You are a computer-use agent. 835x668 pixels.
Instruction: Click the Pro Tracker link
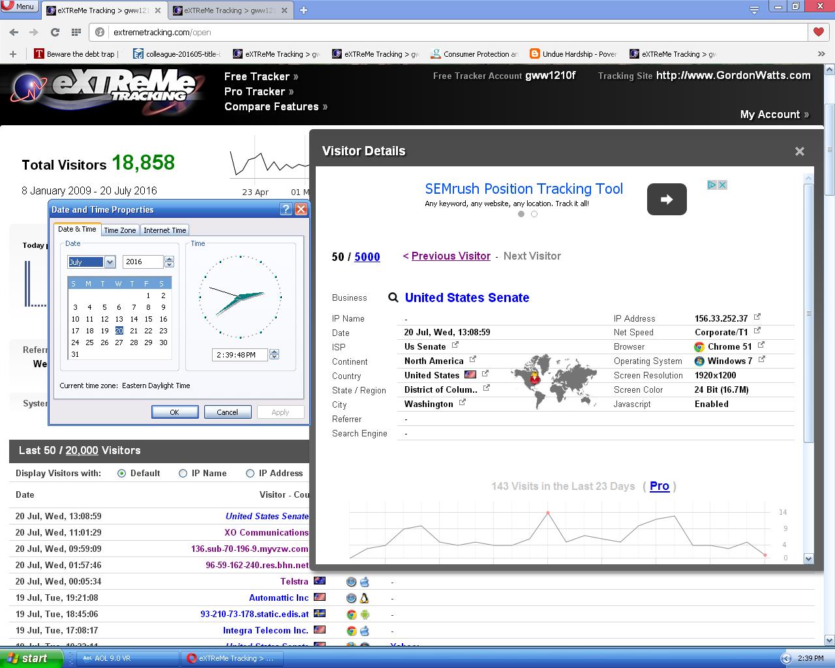pyautogui.click(x=259, y=91)
